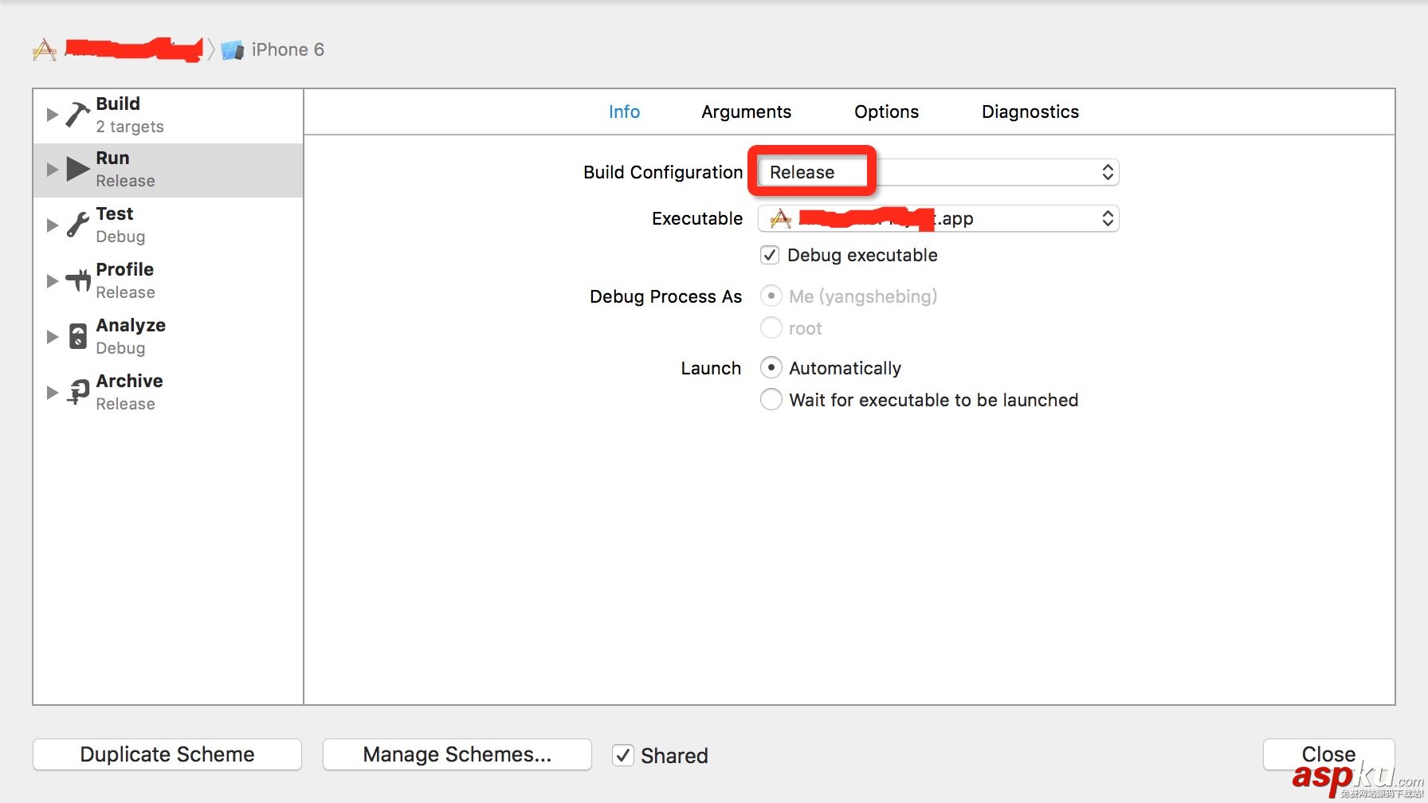This screenshot has width=1428, height=803.
Task: Open the Diagnostics tab
Action: [x=1030, y=112]
